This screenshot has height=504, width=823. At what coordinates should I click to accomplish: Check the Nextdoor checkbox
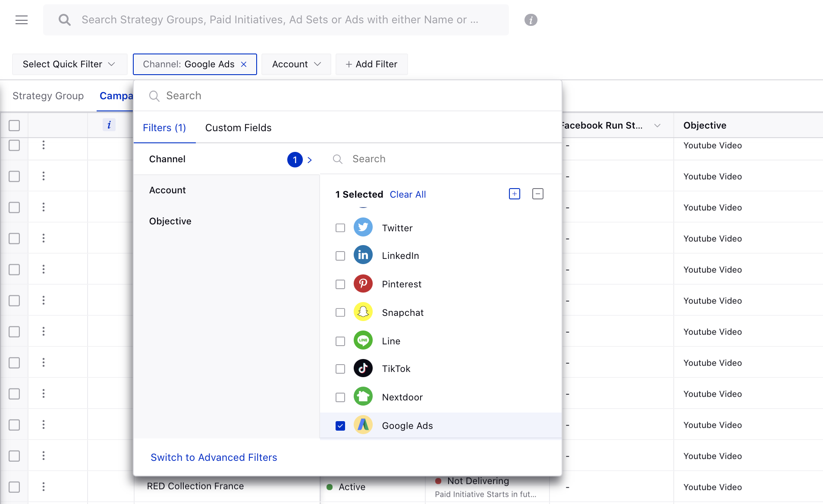(340, 397)
